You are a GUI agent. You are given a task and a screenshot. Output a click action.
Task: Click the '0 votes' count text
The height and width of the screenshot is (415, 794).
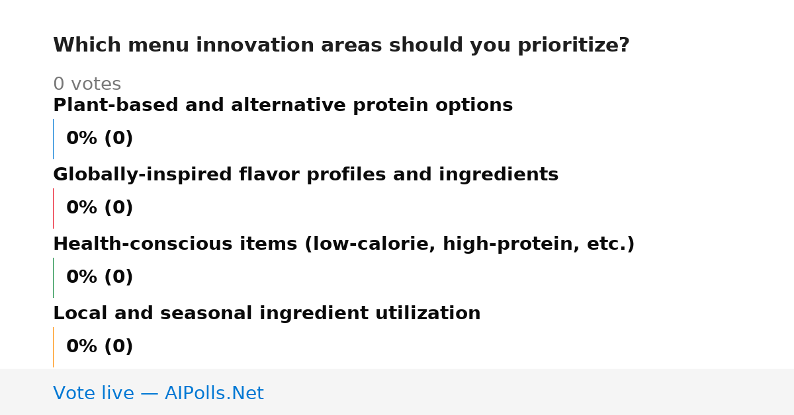coord(87,85)
